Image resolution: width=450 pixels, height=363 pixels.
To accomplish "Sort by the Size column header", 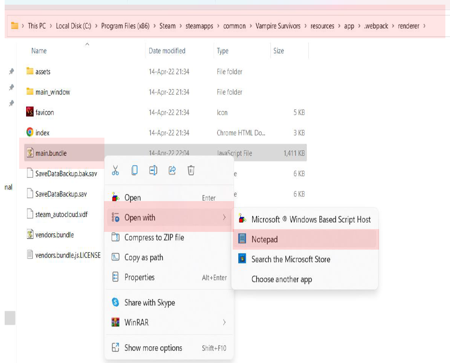I will click(279, 51).
